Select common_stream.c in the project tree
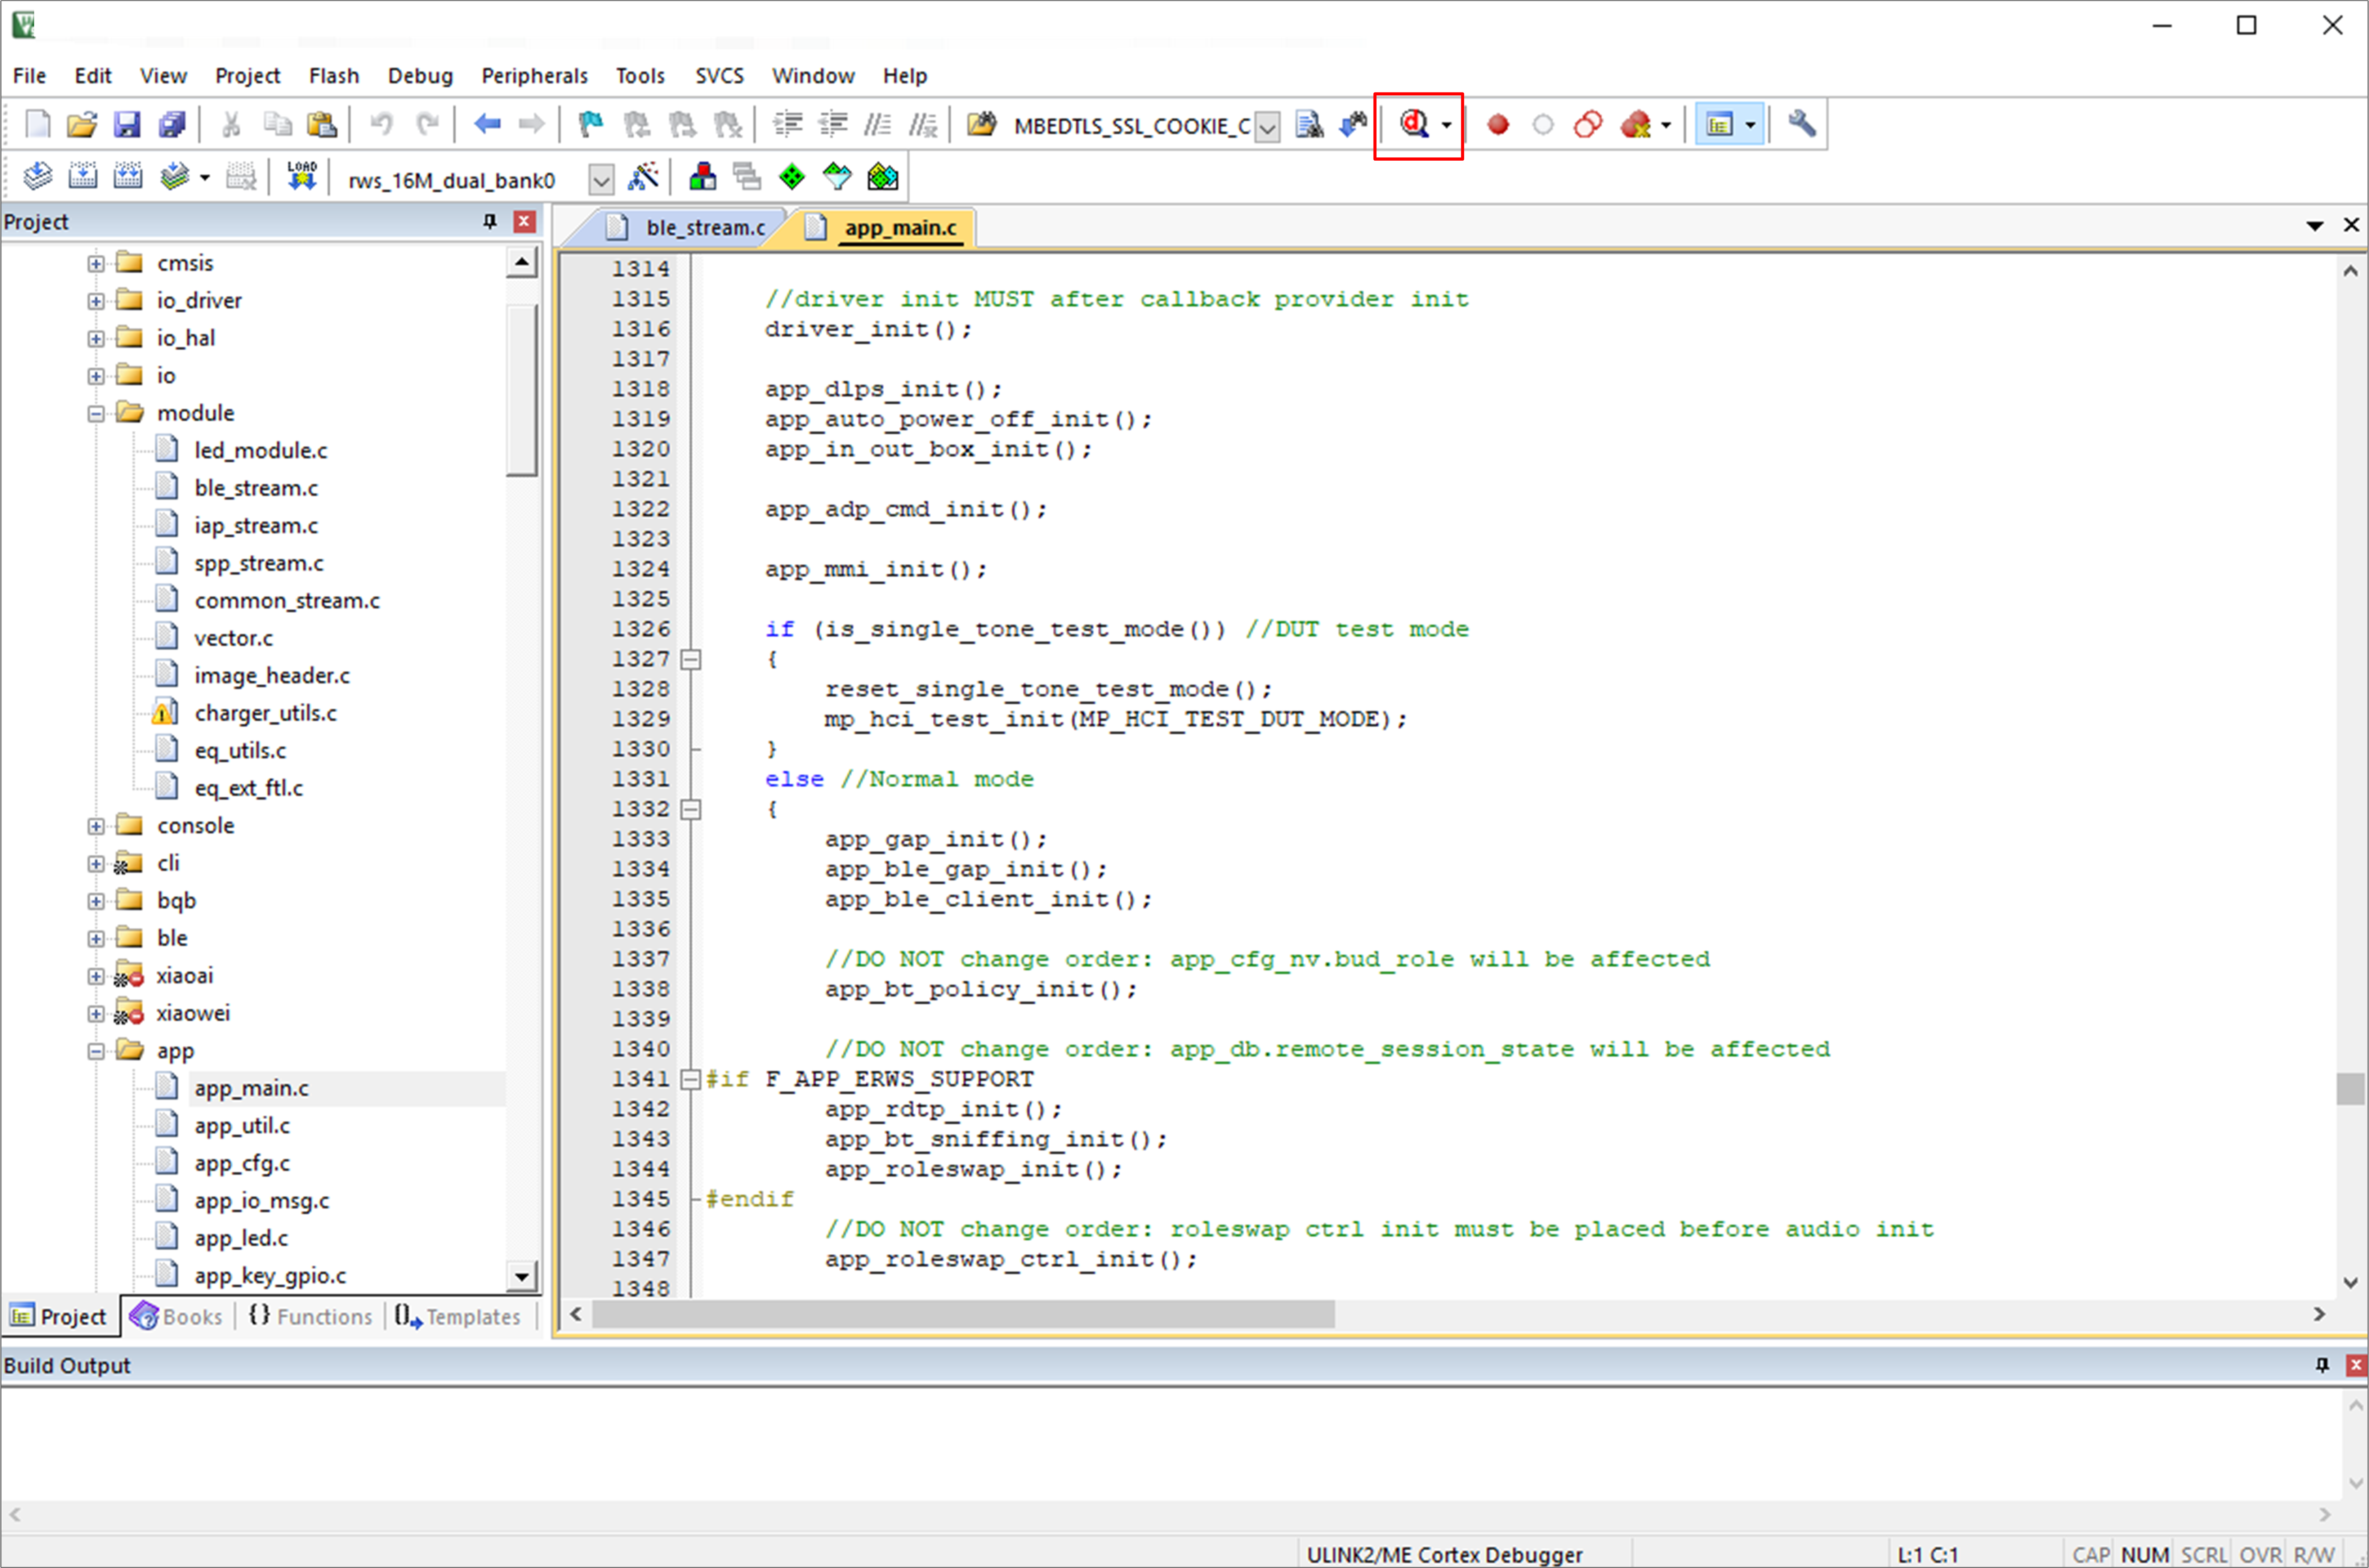 pos(287,601)
